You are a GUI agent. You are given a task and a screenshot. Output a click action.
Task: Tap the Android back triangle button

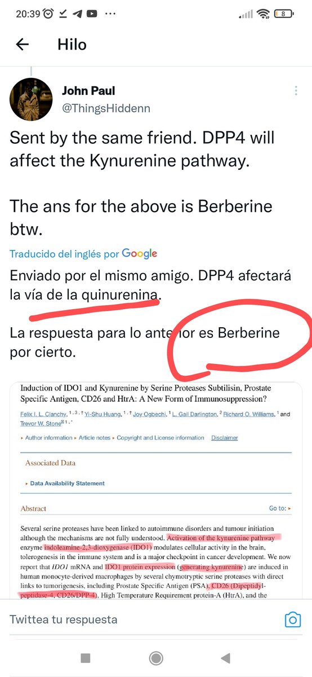pos(226,658)
